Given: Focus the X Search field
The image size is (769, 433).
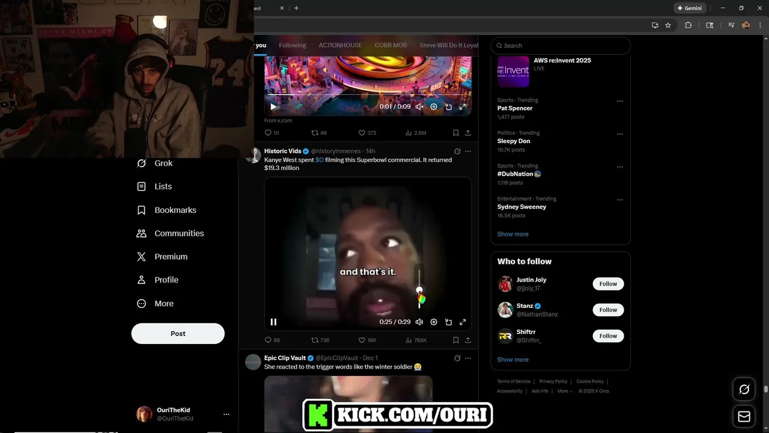Looking at the screenshot, I should (x=561, y=46).
